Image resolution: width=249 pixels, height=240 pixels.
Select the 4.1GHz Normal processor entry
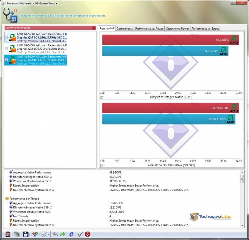click(36, 37)
